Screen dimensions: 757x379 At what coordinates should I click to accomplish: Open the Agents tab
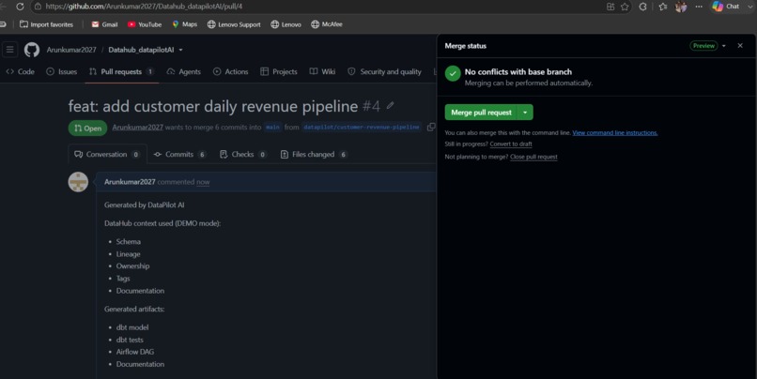point(183,71)
